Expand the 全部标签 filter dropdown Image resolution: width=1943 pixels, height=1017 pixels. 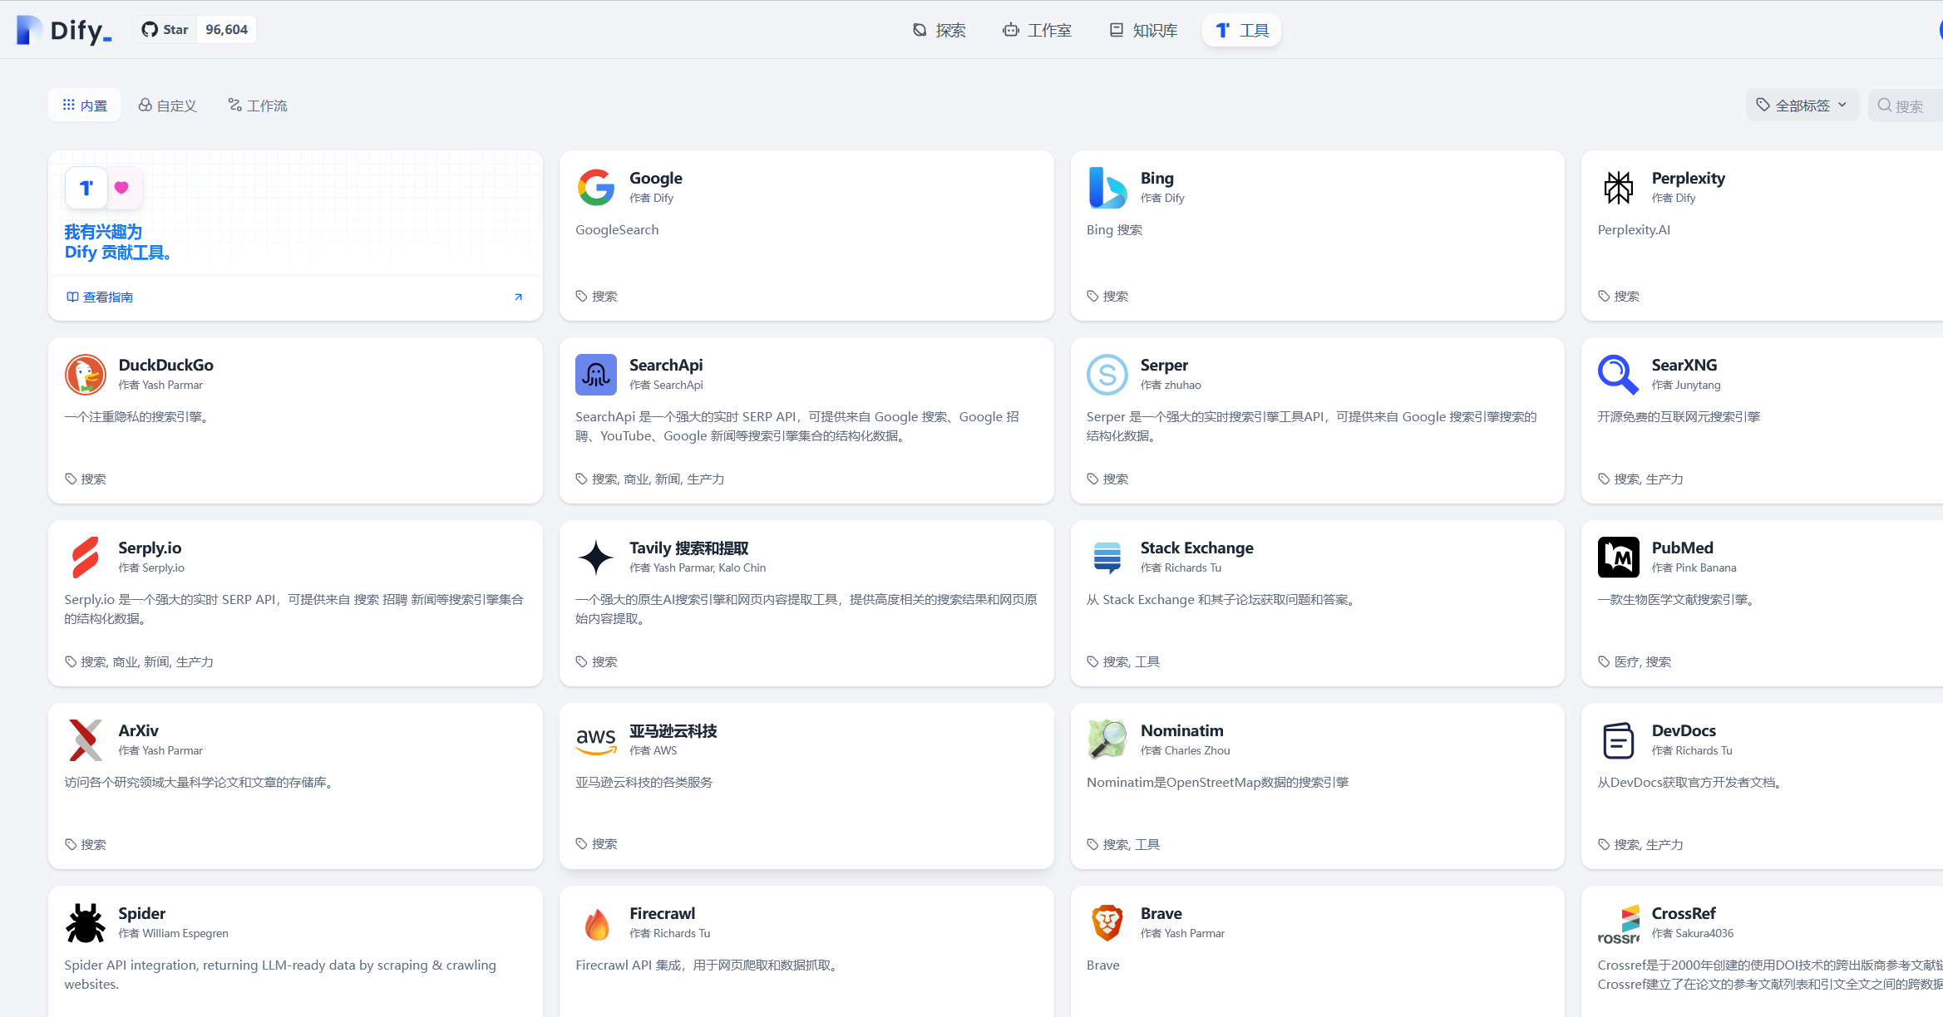[x=1802, y=106]
